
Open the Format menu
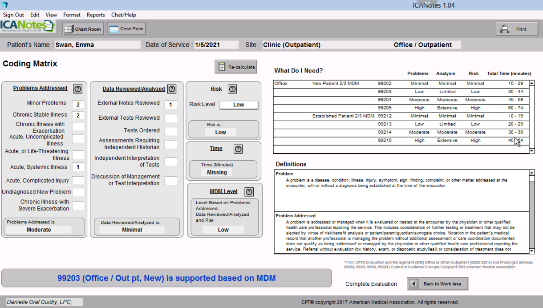tap(72, 15)
